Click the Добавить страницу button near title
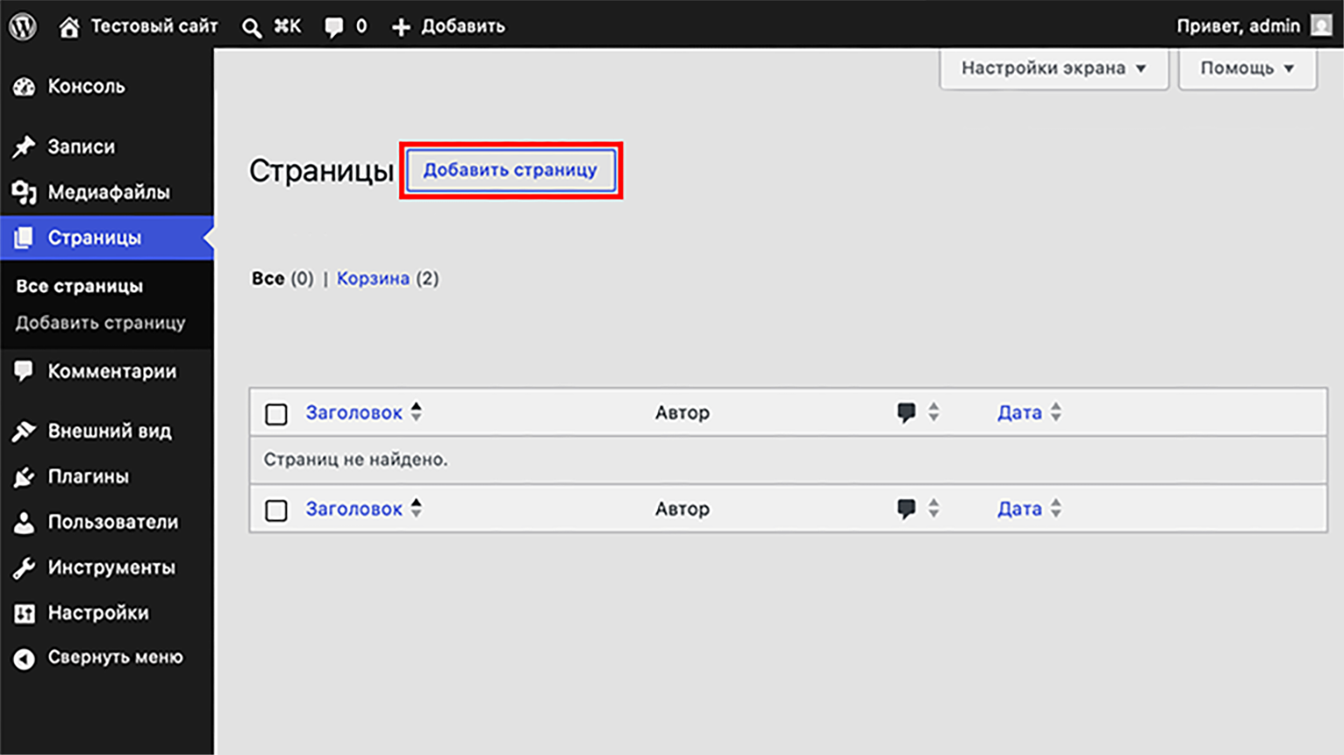 tap(511, 170)
